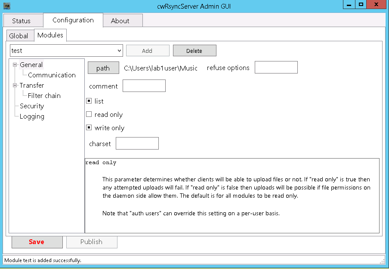
Task: Collapse the Transfer tree node
Action: coord(16,85)
